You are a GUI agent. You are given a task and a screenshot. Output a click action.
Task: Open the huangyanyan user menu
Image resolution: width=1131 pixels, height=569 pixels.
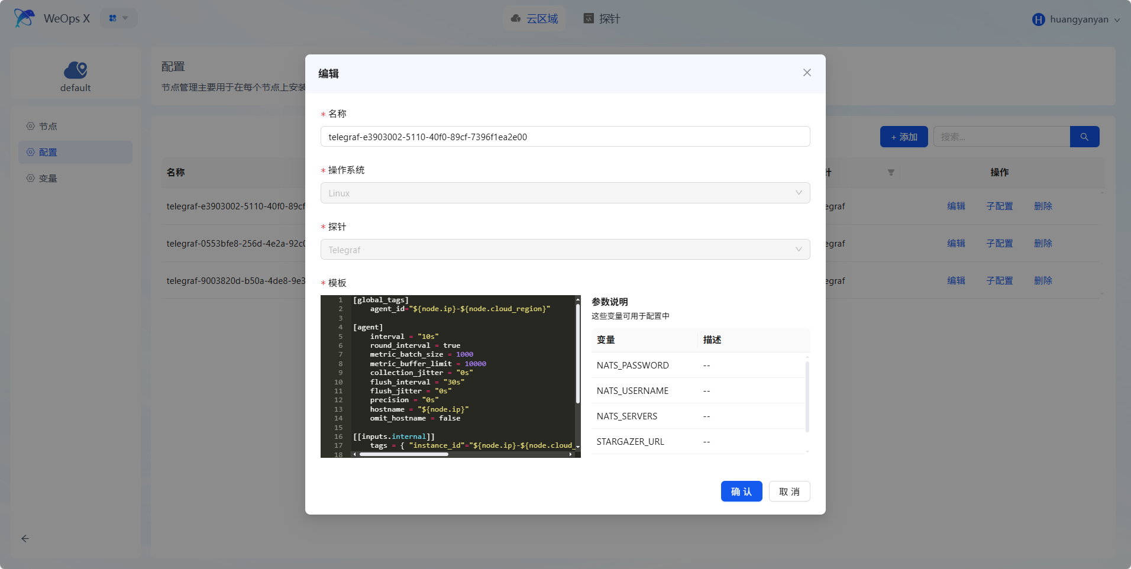[x=1076, y=20]
